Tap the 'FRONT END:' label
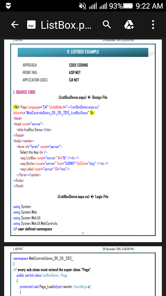Image resolution: width=166 pixels, height=296 pixels. pos(30,73)
